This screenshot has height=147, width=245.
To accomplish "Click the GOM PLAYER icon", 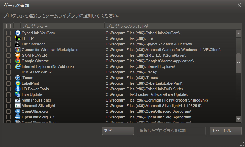I will coord(17,55).
